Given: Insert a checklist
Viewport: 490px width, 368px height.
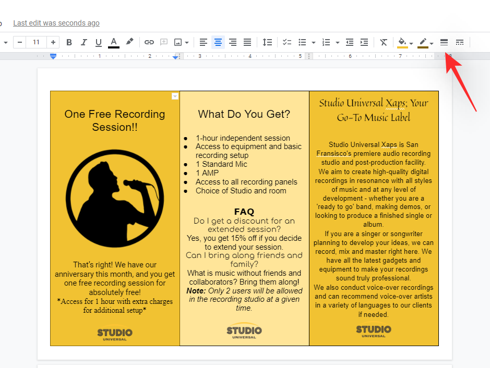Looking at the screenshot, I should click(x=287, y=42).
